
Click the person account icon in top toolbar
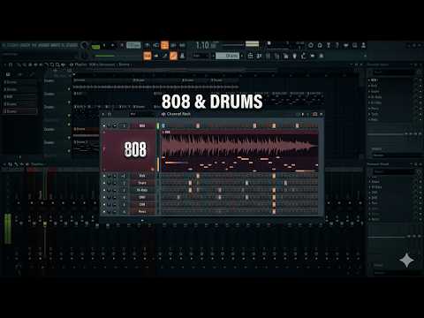point(363,45)
